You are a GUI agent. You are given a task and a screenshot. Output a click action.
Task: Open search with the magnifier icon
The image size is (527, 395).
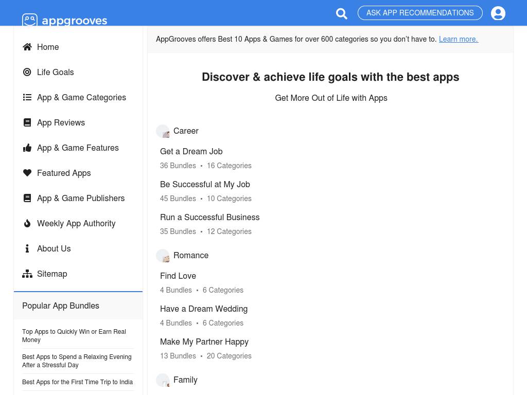tap(342, 13)
